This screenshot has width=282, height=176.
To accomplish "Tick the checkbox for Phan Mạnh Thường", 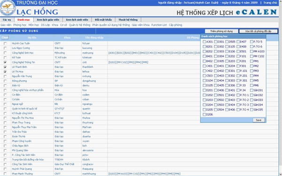I will [5, 174].
